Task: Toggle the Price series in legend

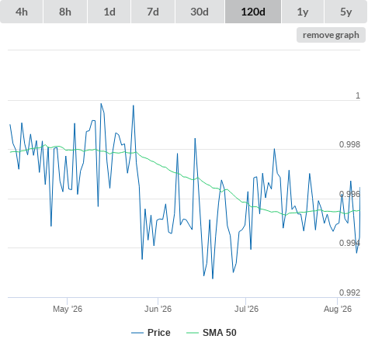Action: 159,333
